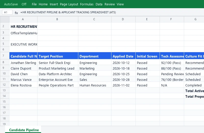This screenshot has height=133, width=204.
Task: Click the 88/100 (Pass) cell
Action: click(172, 68)
